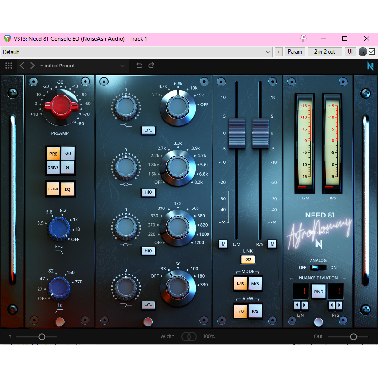The image size is (378, 378).
Task: Decrease R/S nuance deviation left arrow
Action: pos(332,305)
